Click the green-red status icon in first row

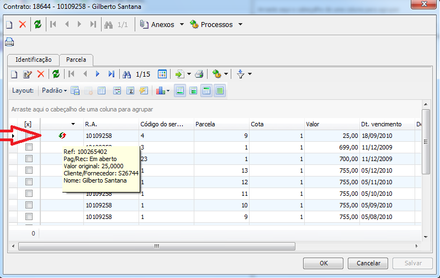pyautogui.click(x=62, y=136)
